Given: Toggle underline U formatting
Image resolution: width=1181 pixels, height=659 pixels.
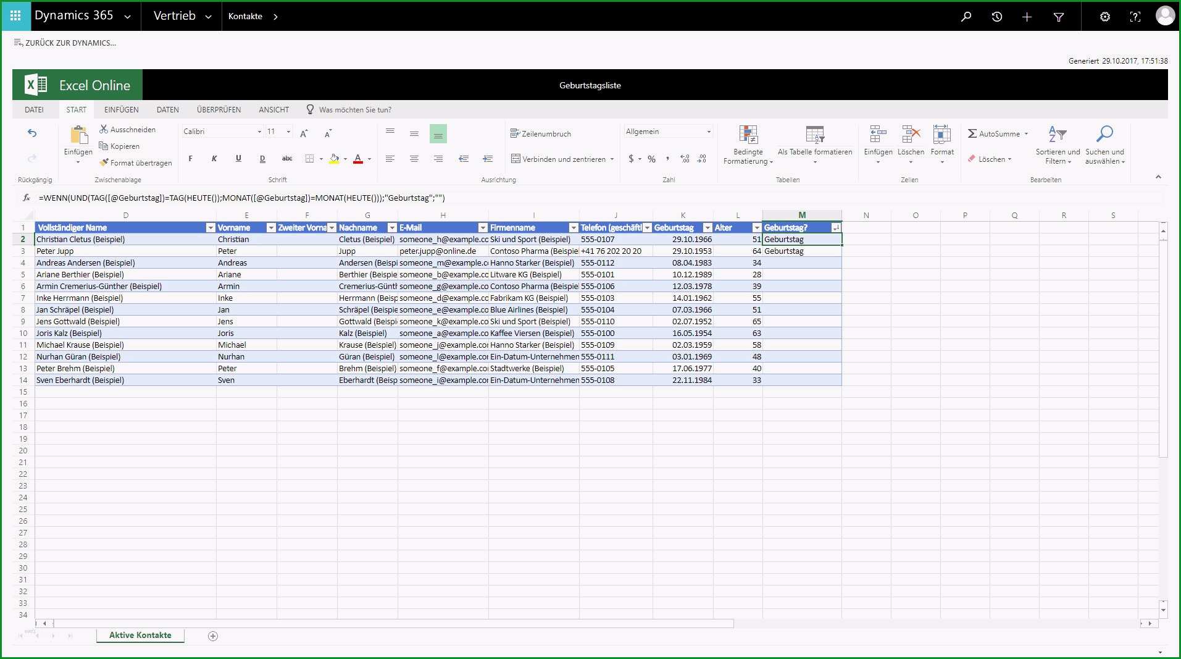Looking at the screenshot, I should tap(238, 159).
